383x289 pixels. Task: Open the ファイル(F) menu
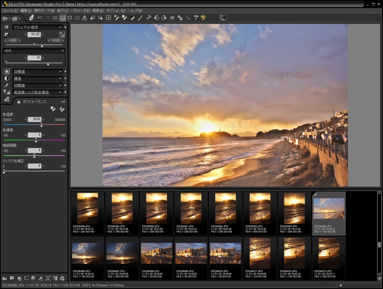pos(10,11)
